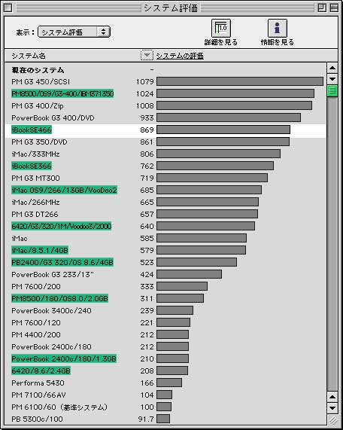343x430 pixels.
Task: Click the window zoom box
Action: (x=322, y=8)
